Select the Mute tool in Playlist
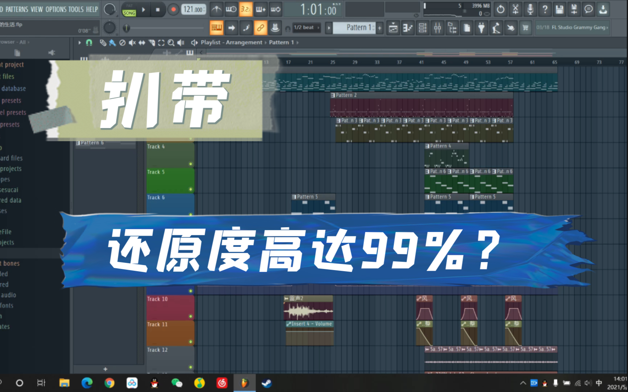 click(x=132, y=43)
